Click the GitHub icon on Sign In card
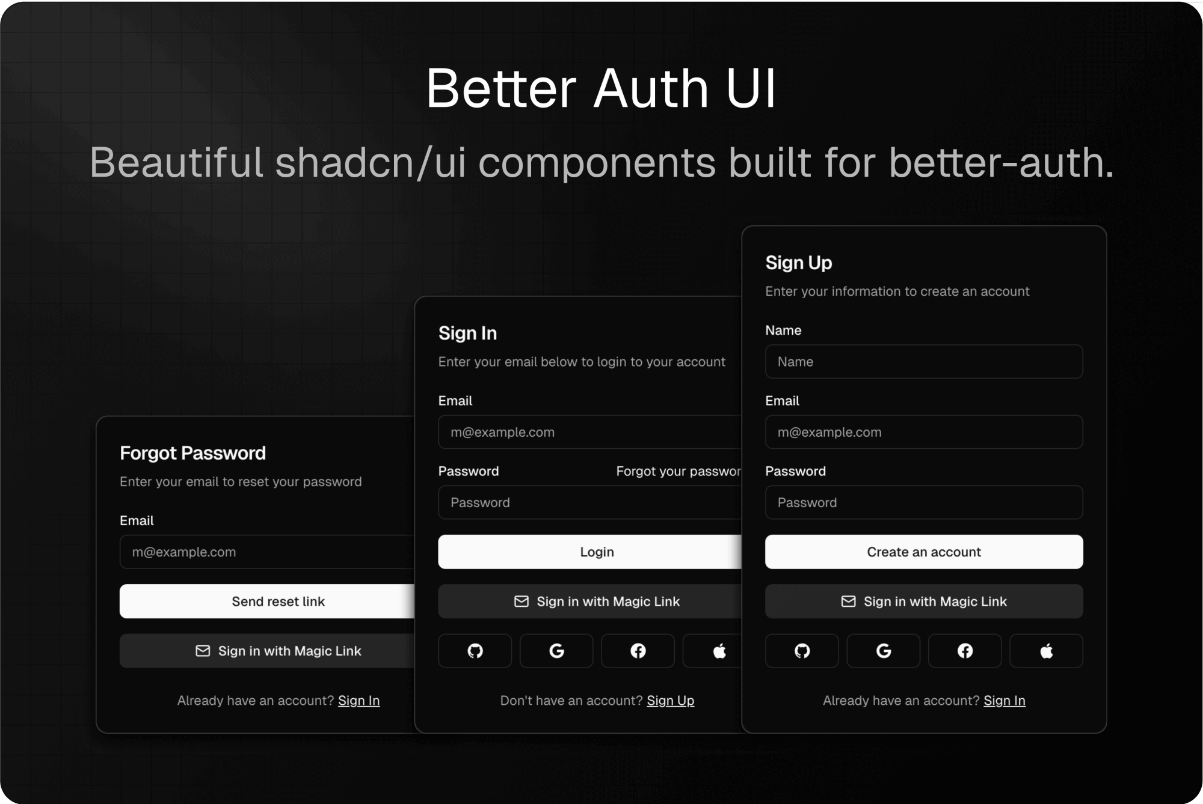The width and height of the screenshot is (1203, 804). point(476,651)
